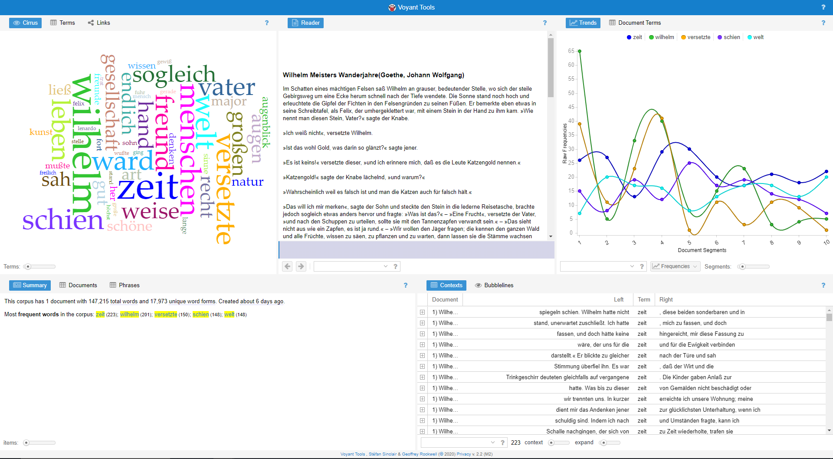
Task: Switch to the Bubblelines tab
Action: (x=494, y=285)
